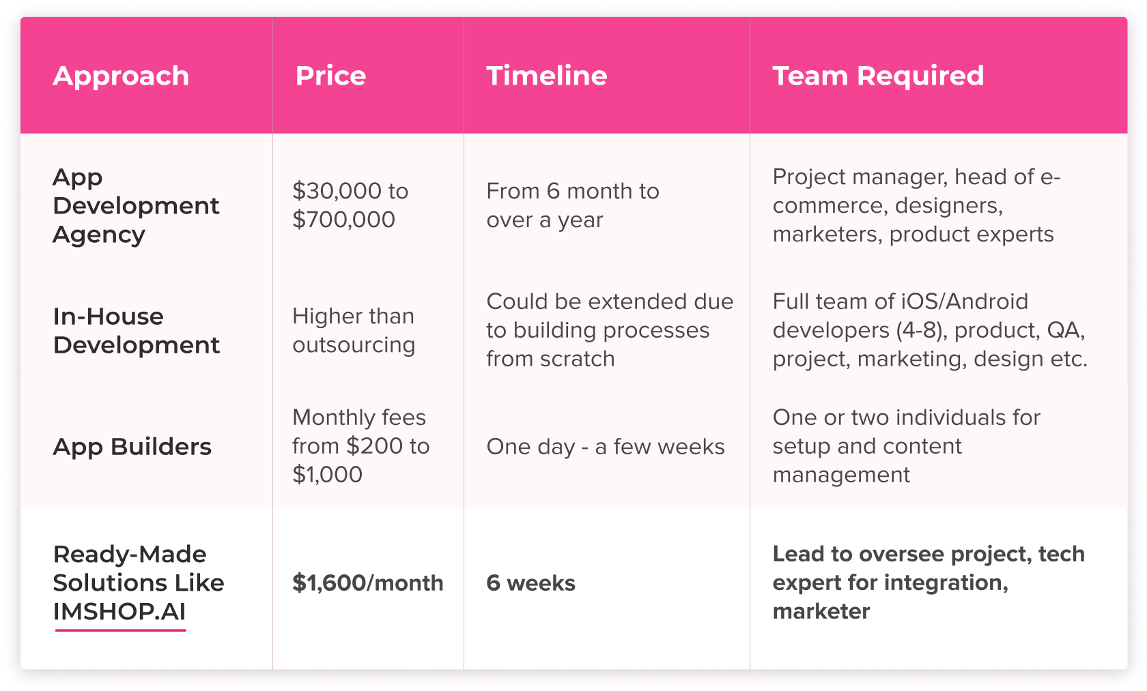Viewport: 1147px width, 691px height.
Task: Click the $30,000 to $700,000 price cell
Action: click(x=350, y=205)
